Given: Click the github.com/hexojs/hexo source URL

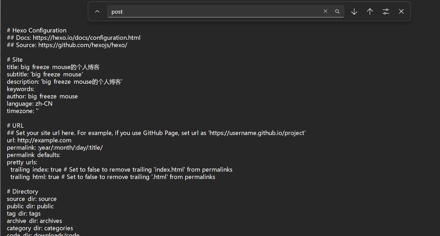Looking at the screenshot, I should point(82,45).
